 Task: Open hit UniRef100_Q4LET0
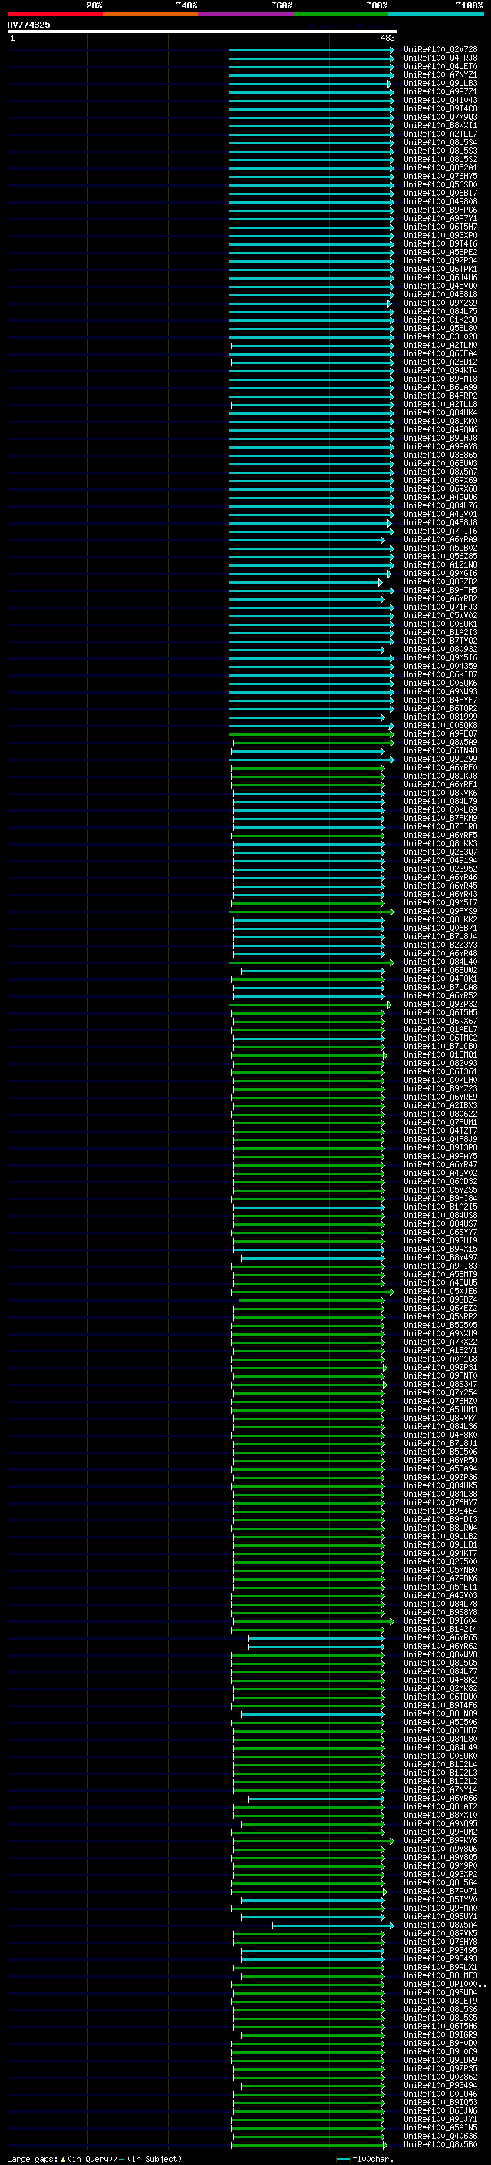coord(440,66)
